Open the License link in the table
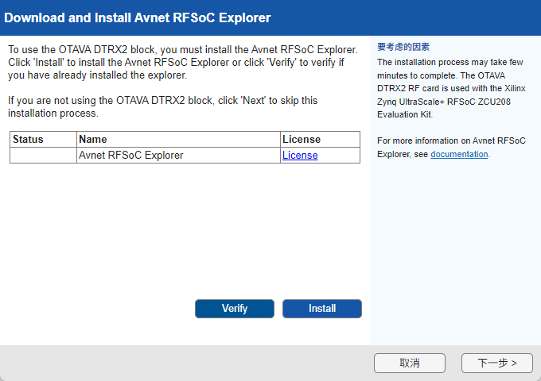Image resolution: width=541 pixels, height=381 pixels. click(x=300, y=156)
